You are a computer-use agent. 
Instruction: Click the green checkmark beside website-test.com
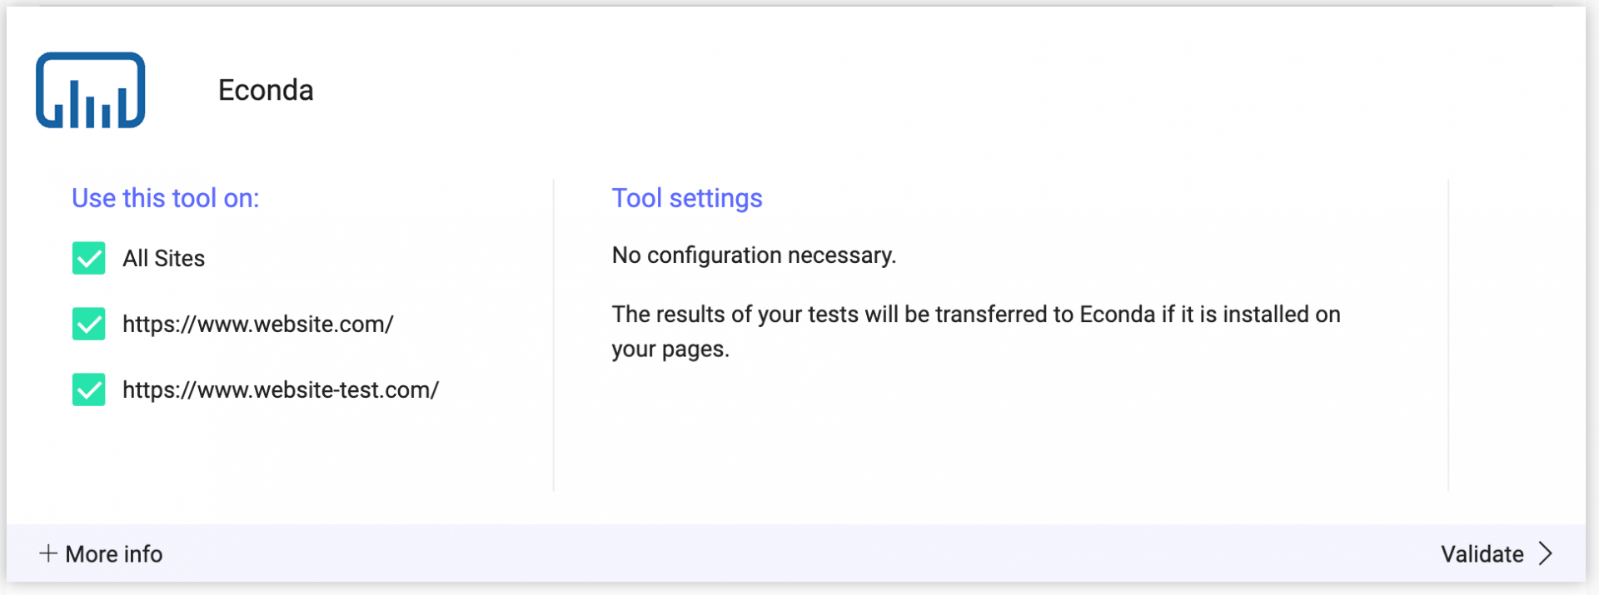(88, 389)
